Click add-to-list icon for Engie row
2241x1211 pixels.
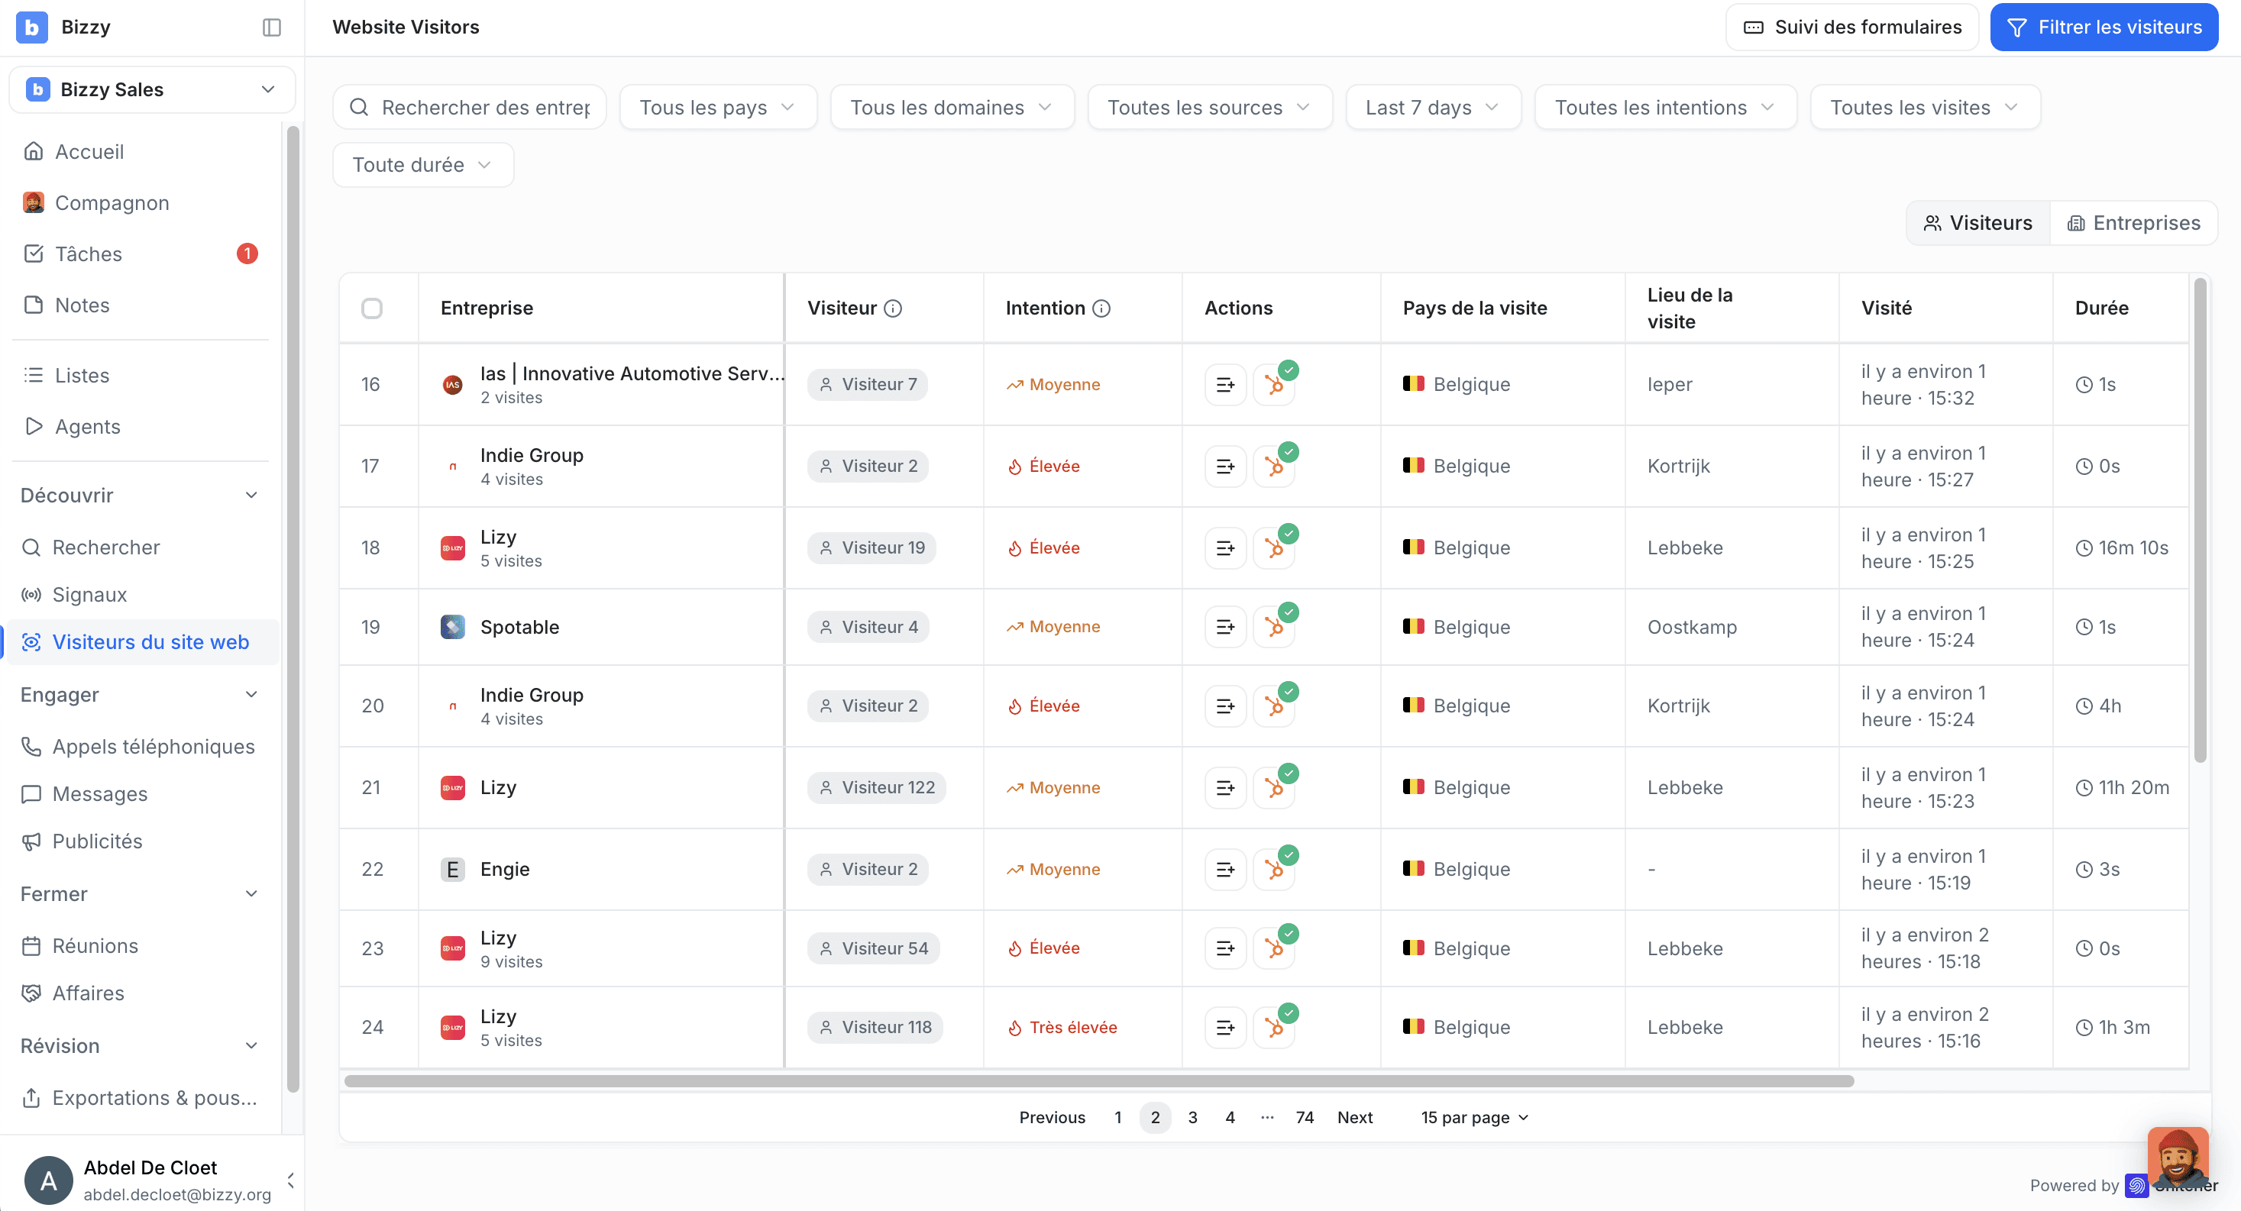tap(1225, 869)
